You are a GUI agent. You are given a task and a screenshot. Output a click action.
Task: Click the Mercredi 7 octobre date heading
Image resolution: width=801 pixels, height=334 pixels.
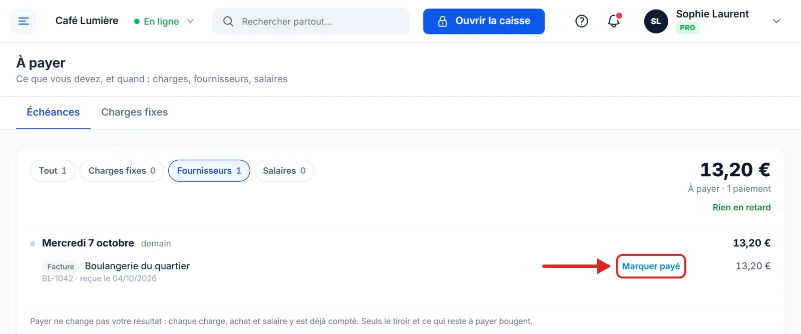click(x=88, y=243)
